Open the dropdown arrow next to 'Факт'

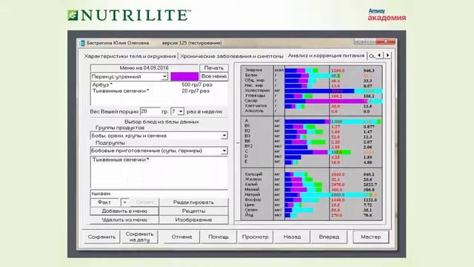(x=124, y=202)
